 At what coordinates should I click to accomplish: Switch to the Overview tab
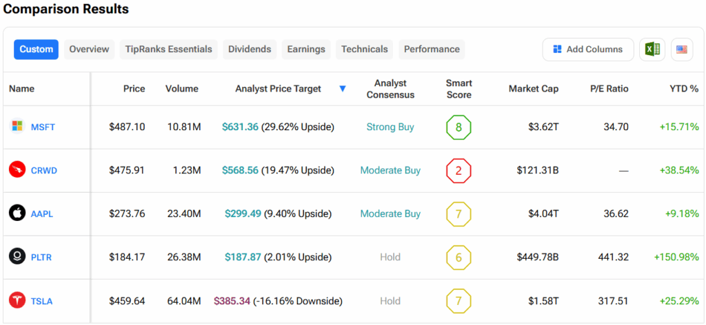click(89, 50)
